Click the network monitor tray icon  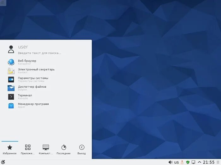pos(193,162)
